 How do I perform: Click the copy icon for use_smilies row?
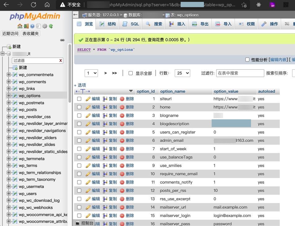click(105, 166)
